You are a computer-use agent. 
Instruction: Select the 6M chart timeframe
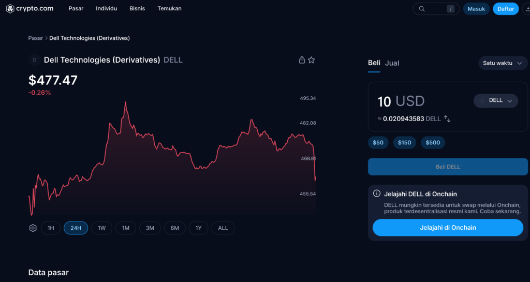click(x=175, y=228)
